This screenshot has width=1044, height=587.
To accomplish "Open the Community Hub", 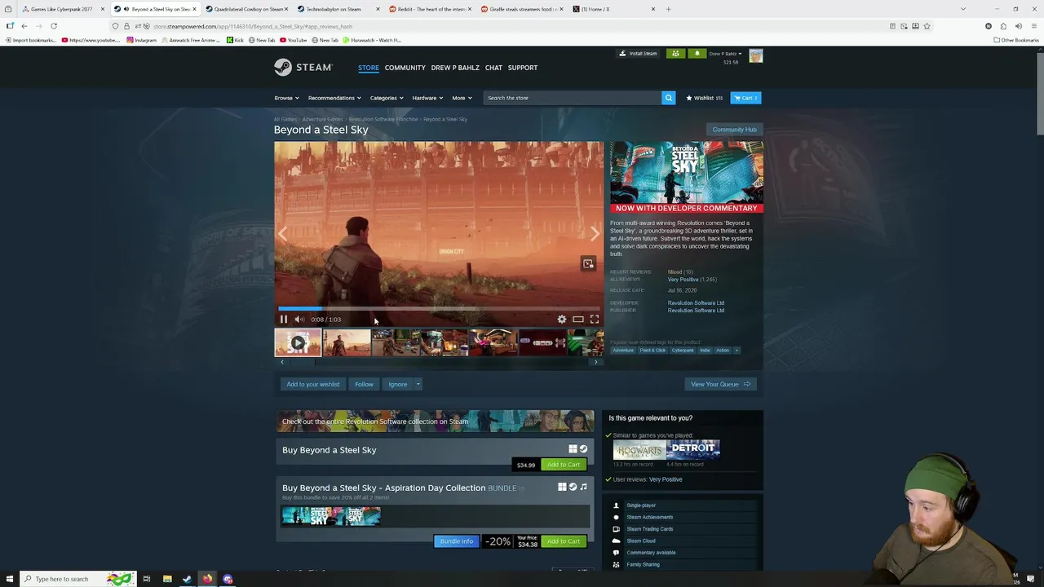I will (x=734, y=130).
